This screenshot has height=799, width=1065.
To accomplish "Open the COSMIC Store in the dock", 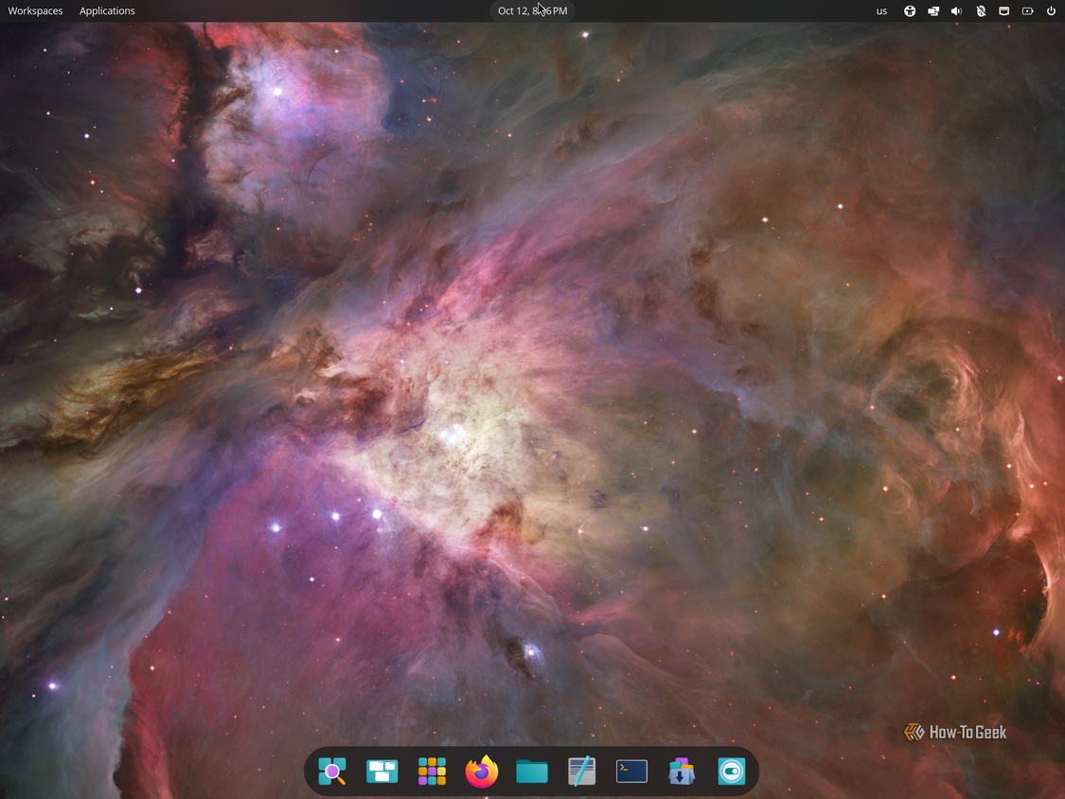I will (682, 772).
